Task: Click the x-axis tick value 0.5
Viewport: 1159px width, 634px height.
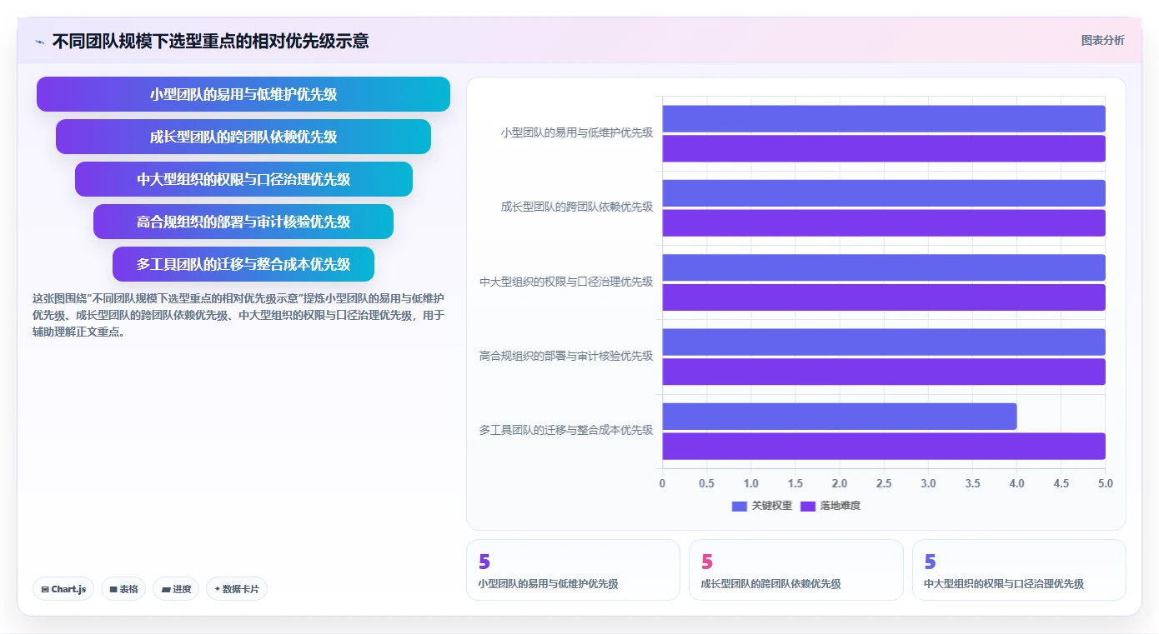Action: (x=707, y=483)
